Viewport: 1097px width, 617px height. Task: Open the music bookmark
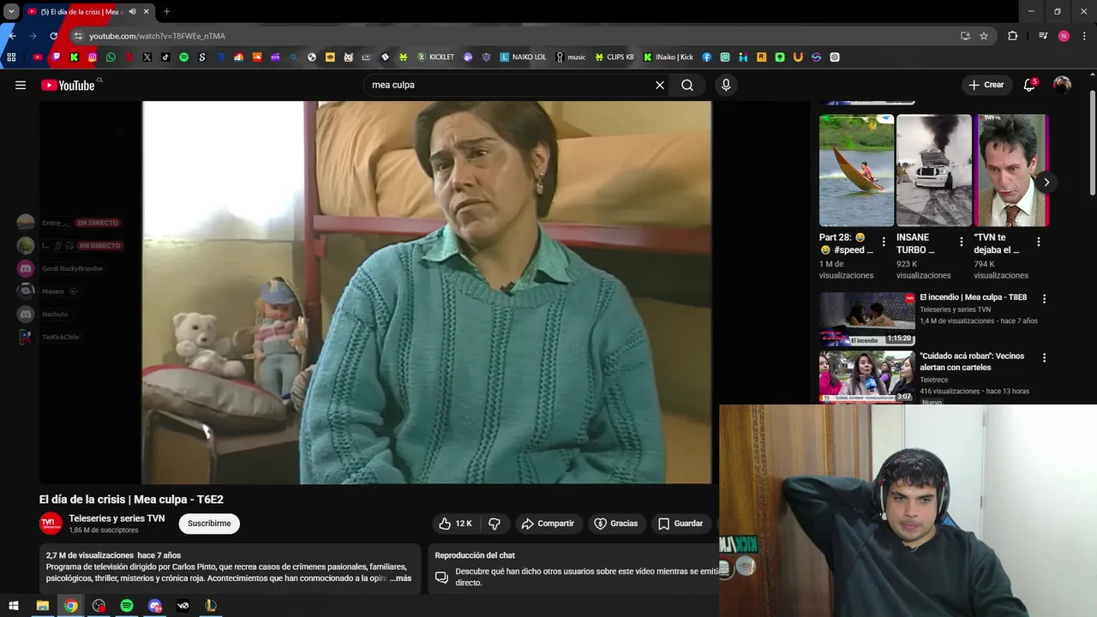(571, 57)
